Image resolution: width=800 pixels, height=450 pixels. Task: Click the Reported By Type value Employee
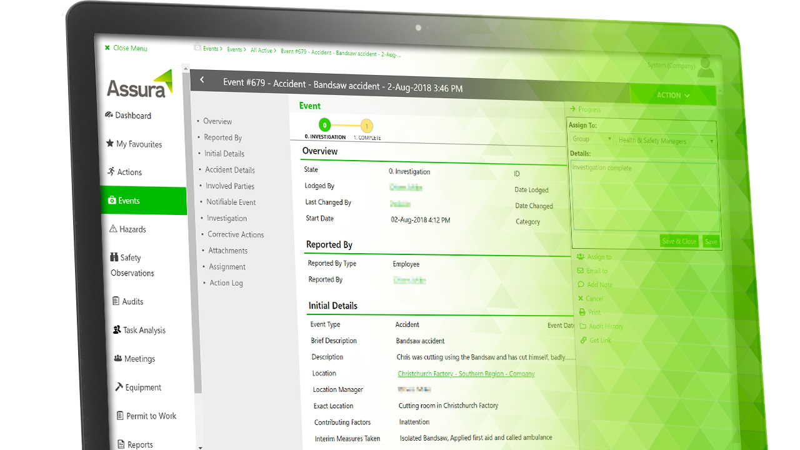click(406, 264)
